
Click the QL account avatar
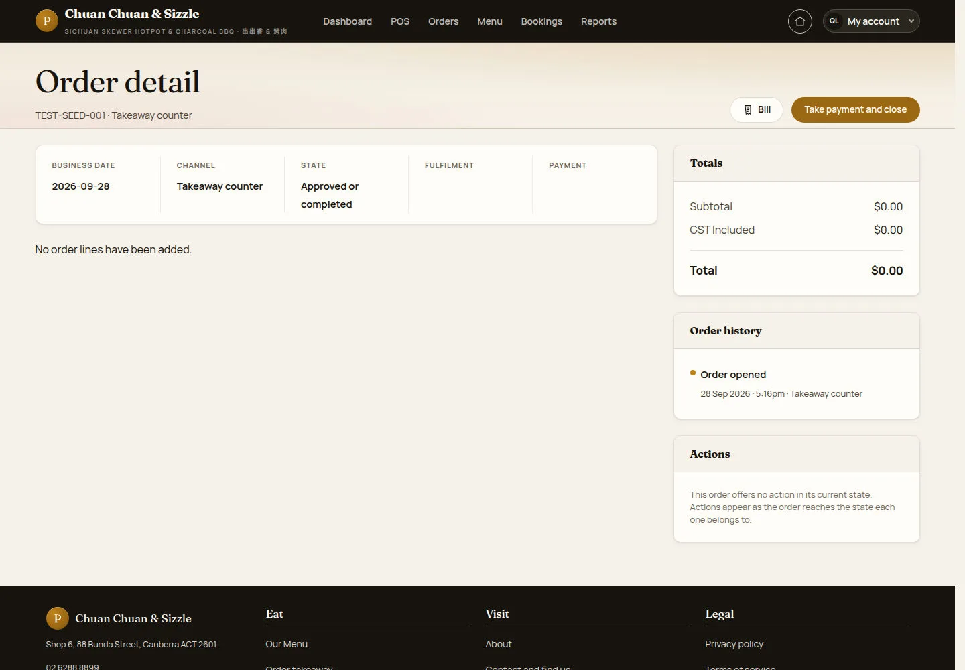point(834,21)
